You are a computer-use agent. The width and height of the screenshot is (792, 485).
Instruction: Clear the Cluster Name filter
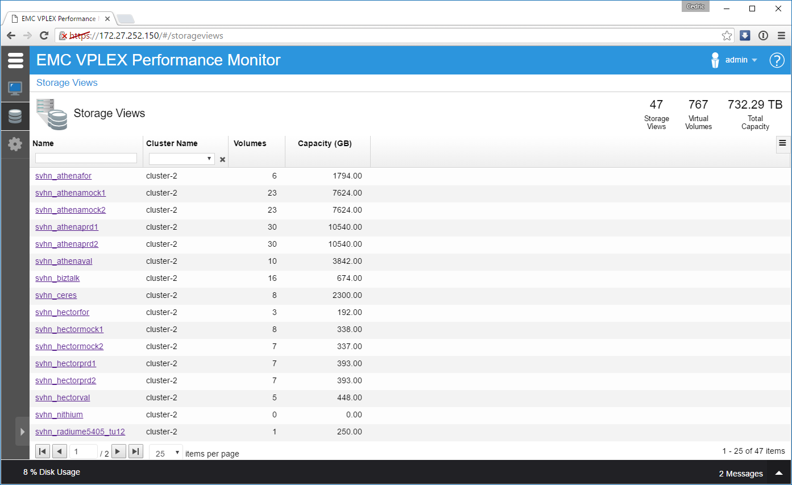click(222, 160)
